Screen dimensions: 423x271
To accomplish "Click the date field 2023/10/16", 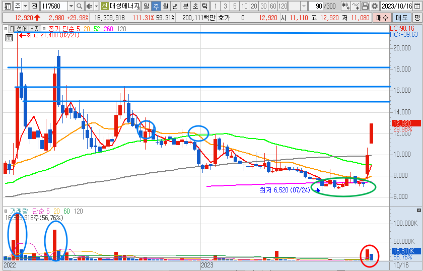I will click(x=397, y=6).
